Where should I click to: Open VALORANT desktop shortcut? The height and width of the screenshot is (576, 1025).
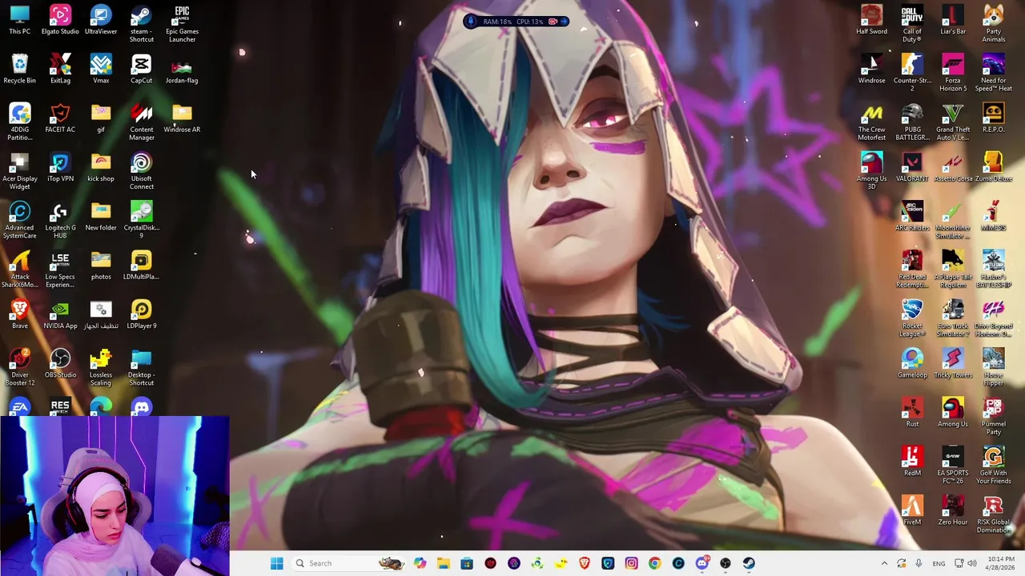point(912,168)
